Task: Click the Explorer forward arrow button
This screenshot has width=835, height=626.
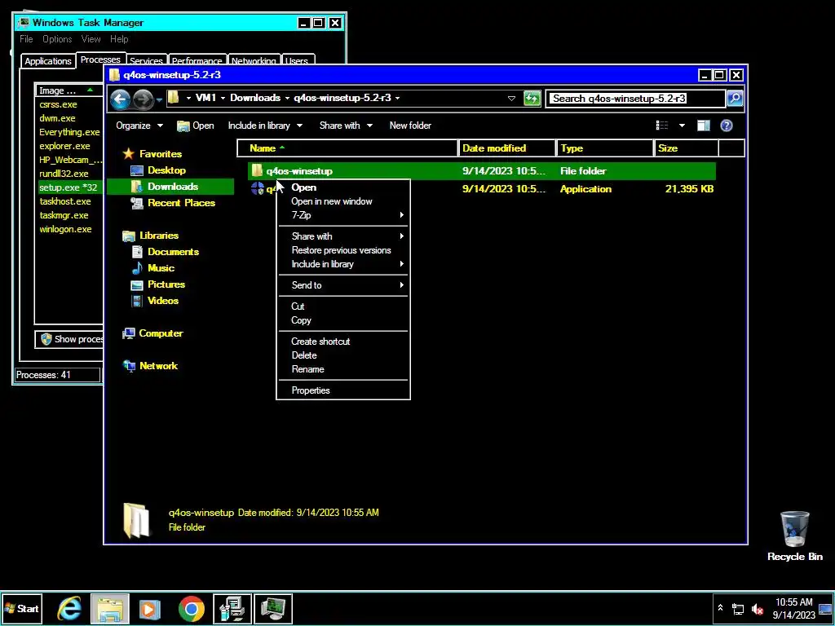Action: click(143, 99)
